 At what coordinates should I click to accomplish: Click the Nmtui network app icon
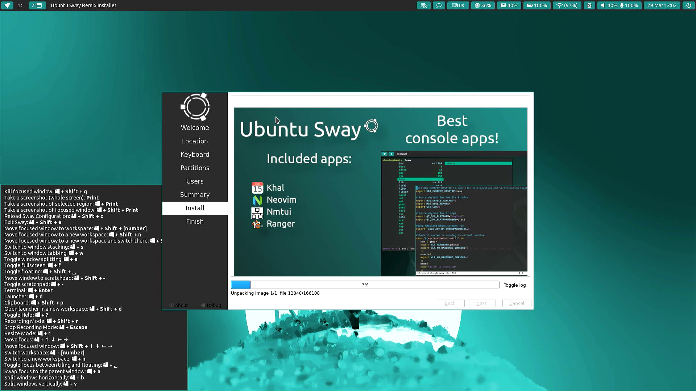257,211
